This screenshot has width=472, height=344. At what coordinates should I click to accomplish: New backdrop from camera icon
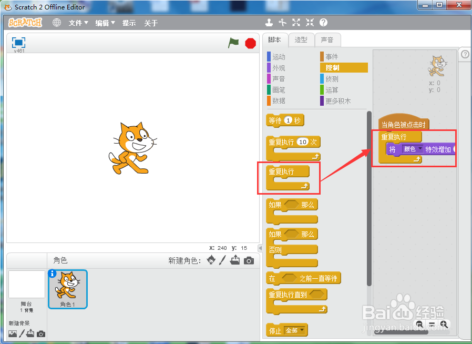(41, 334)
